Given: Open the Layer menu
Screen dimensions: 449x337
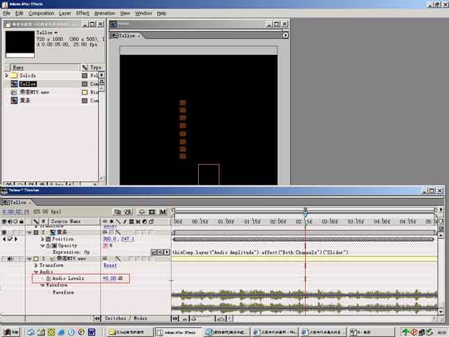Looking at the screenshot, I should tap(65, 13).
